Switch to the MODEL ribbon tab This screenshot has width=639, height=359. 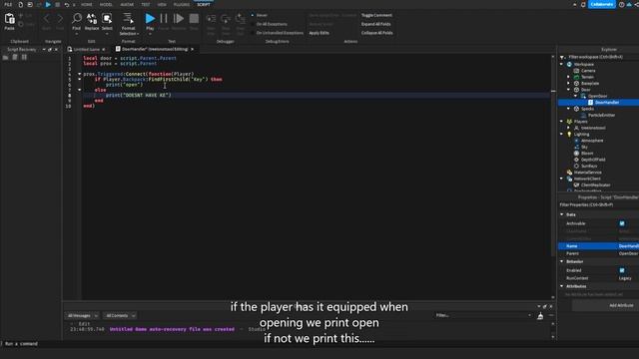[x=106, y=4]
